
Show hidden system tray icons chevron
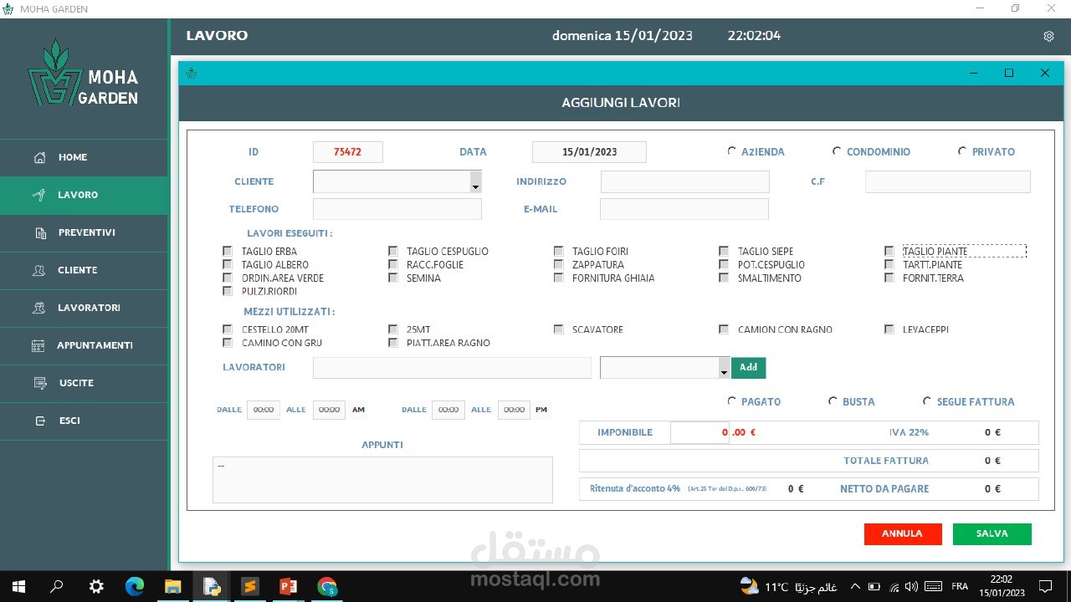pos(855,586)
